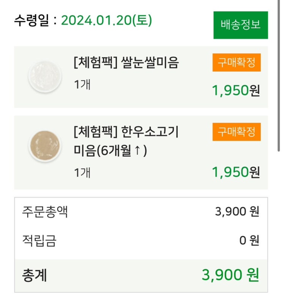Click the 한우소고기 미음 product thumbnail image
This screenshot has width=282, height=299.
pyautogui.click(x=44, y=145)
